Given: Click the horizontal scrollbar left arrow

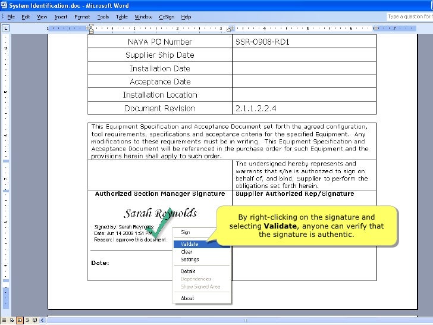Looking at the screenshot, I should (42, 320).
